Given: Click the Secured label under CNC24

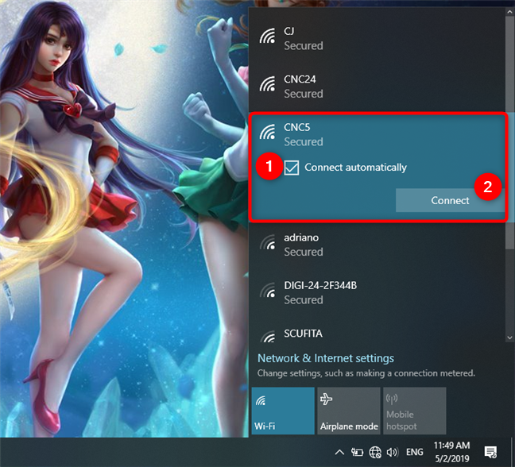Looking at the screenshot, I should pos(304,94).
